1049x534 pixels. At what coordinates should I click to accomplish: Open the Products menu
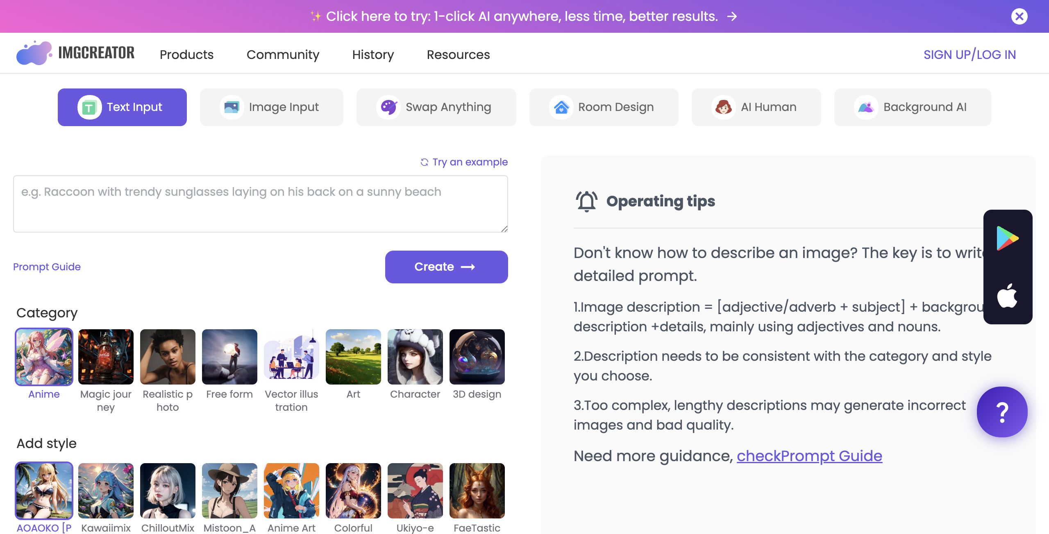pyautogui.click(x=186, y=54)
